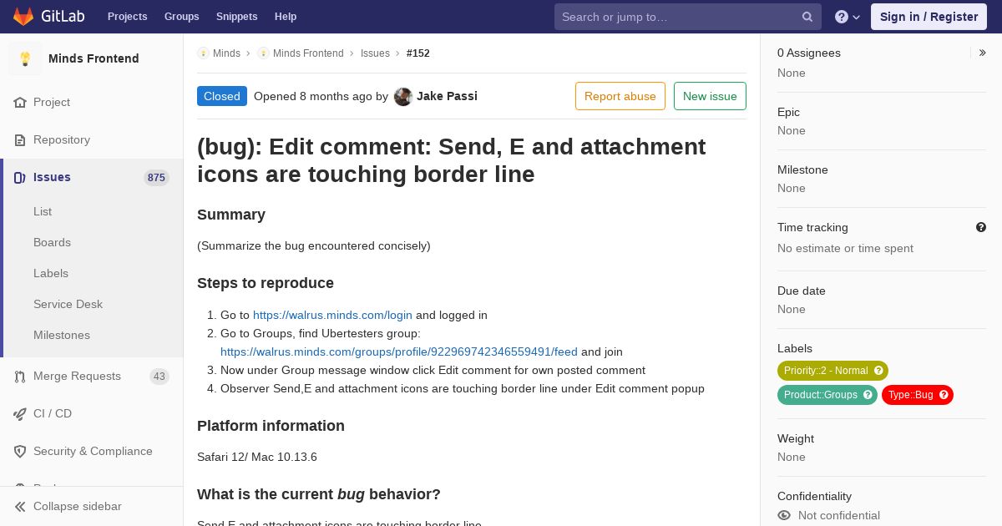Viewport: 1002px width, 526px height.
Task: Collapse the right sidebar with double arrow
Action: (983, 53)
